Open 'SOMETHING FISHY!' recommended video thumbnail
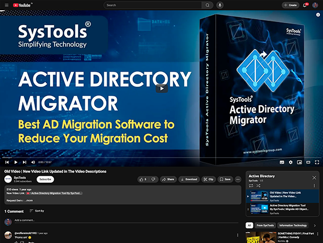 tap(261, 238)
